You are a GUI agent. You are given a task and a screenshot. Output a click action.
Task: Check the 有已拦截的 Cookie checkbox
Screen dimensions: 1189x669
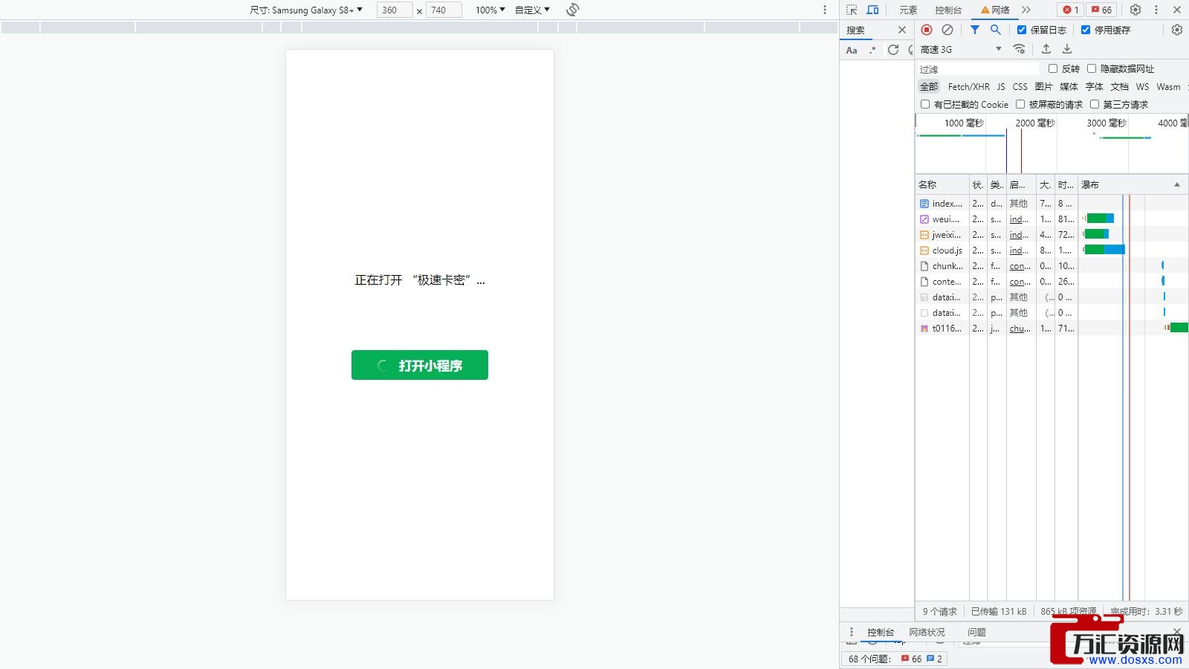(x=925, y=104)
